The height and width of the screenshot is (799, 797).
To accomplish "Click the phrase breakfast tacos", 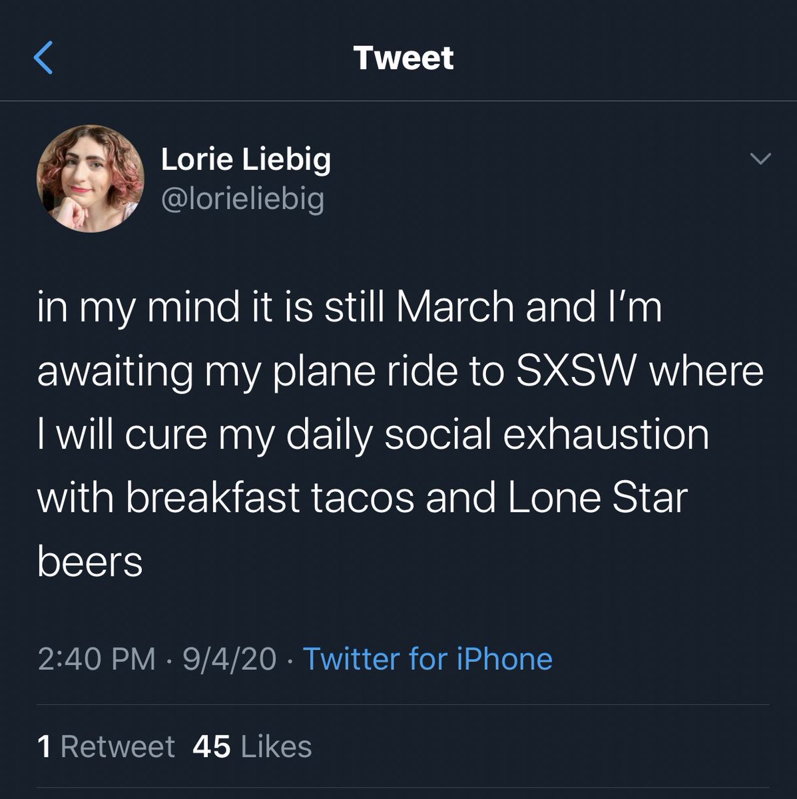I will 270,498.
